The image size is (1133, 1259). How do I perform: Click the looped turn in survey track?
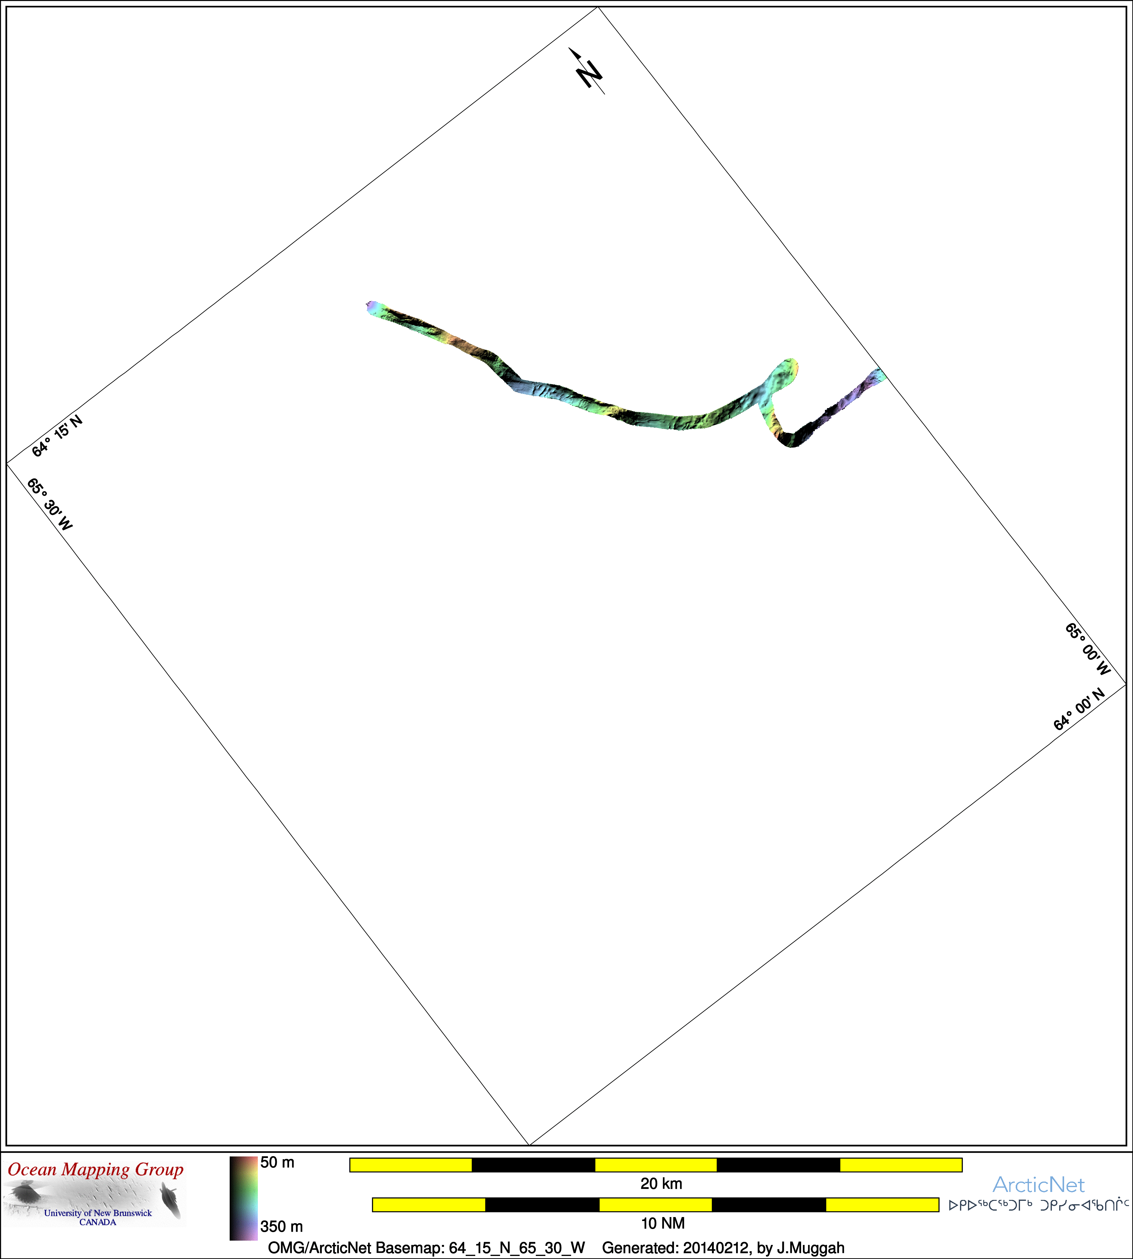785,373
